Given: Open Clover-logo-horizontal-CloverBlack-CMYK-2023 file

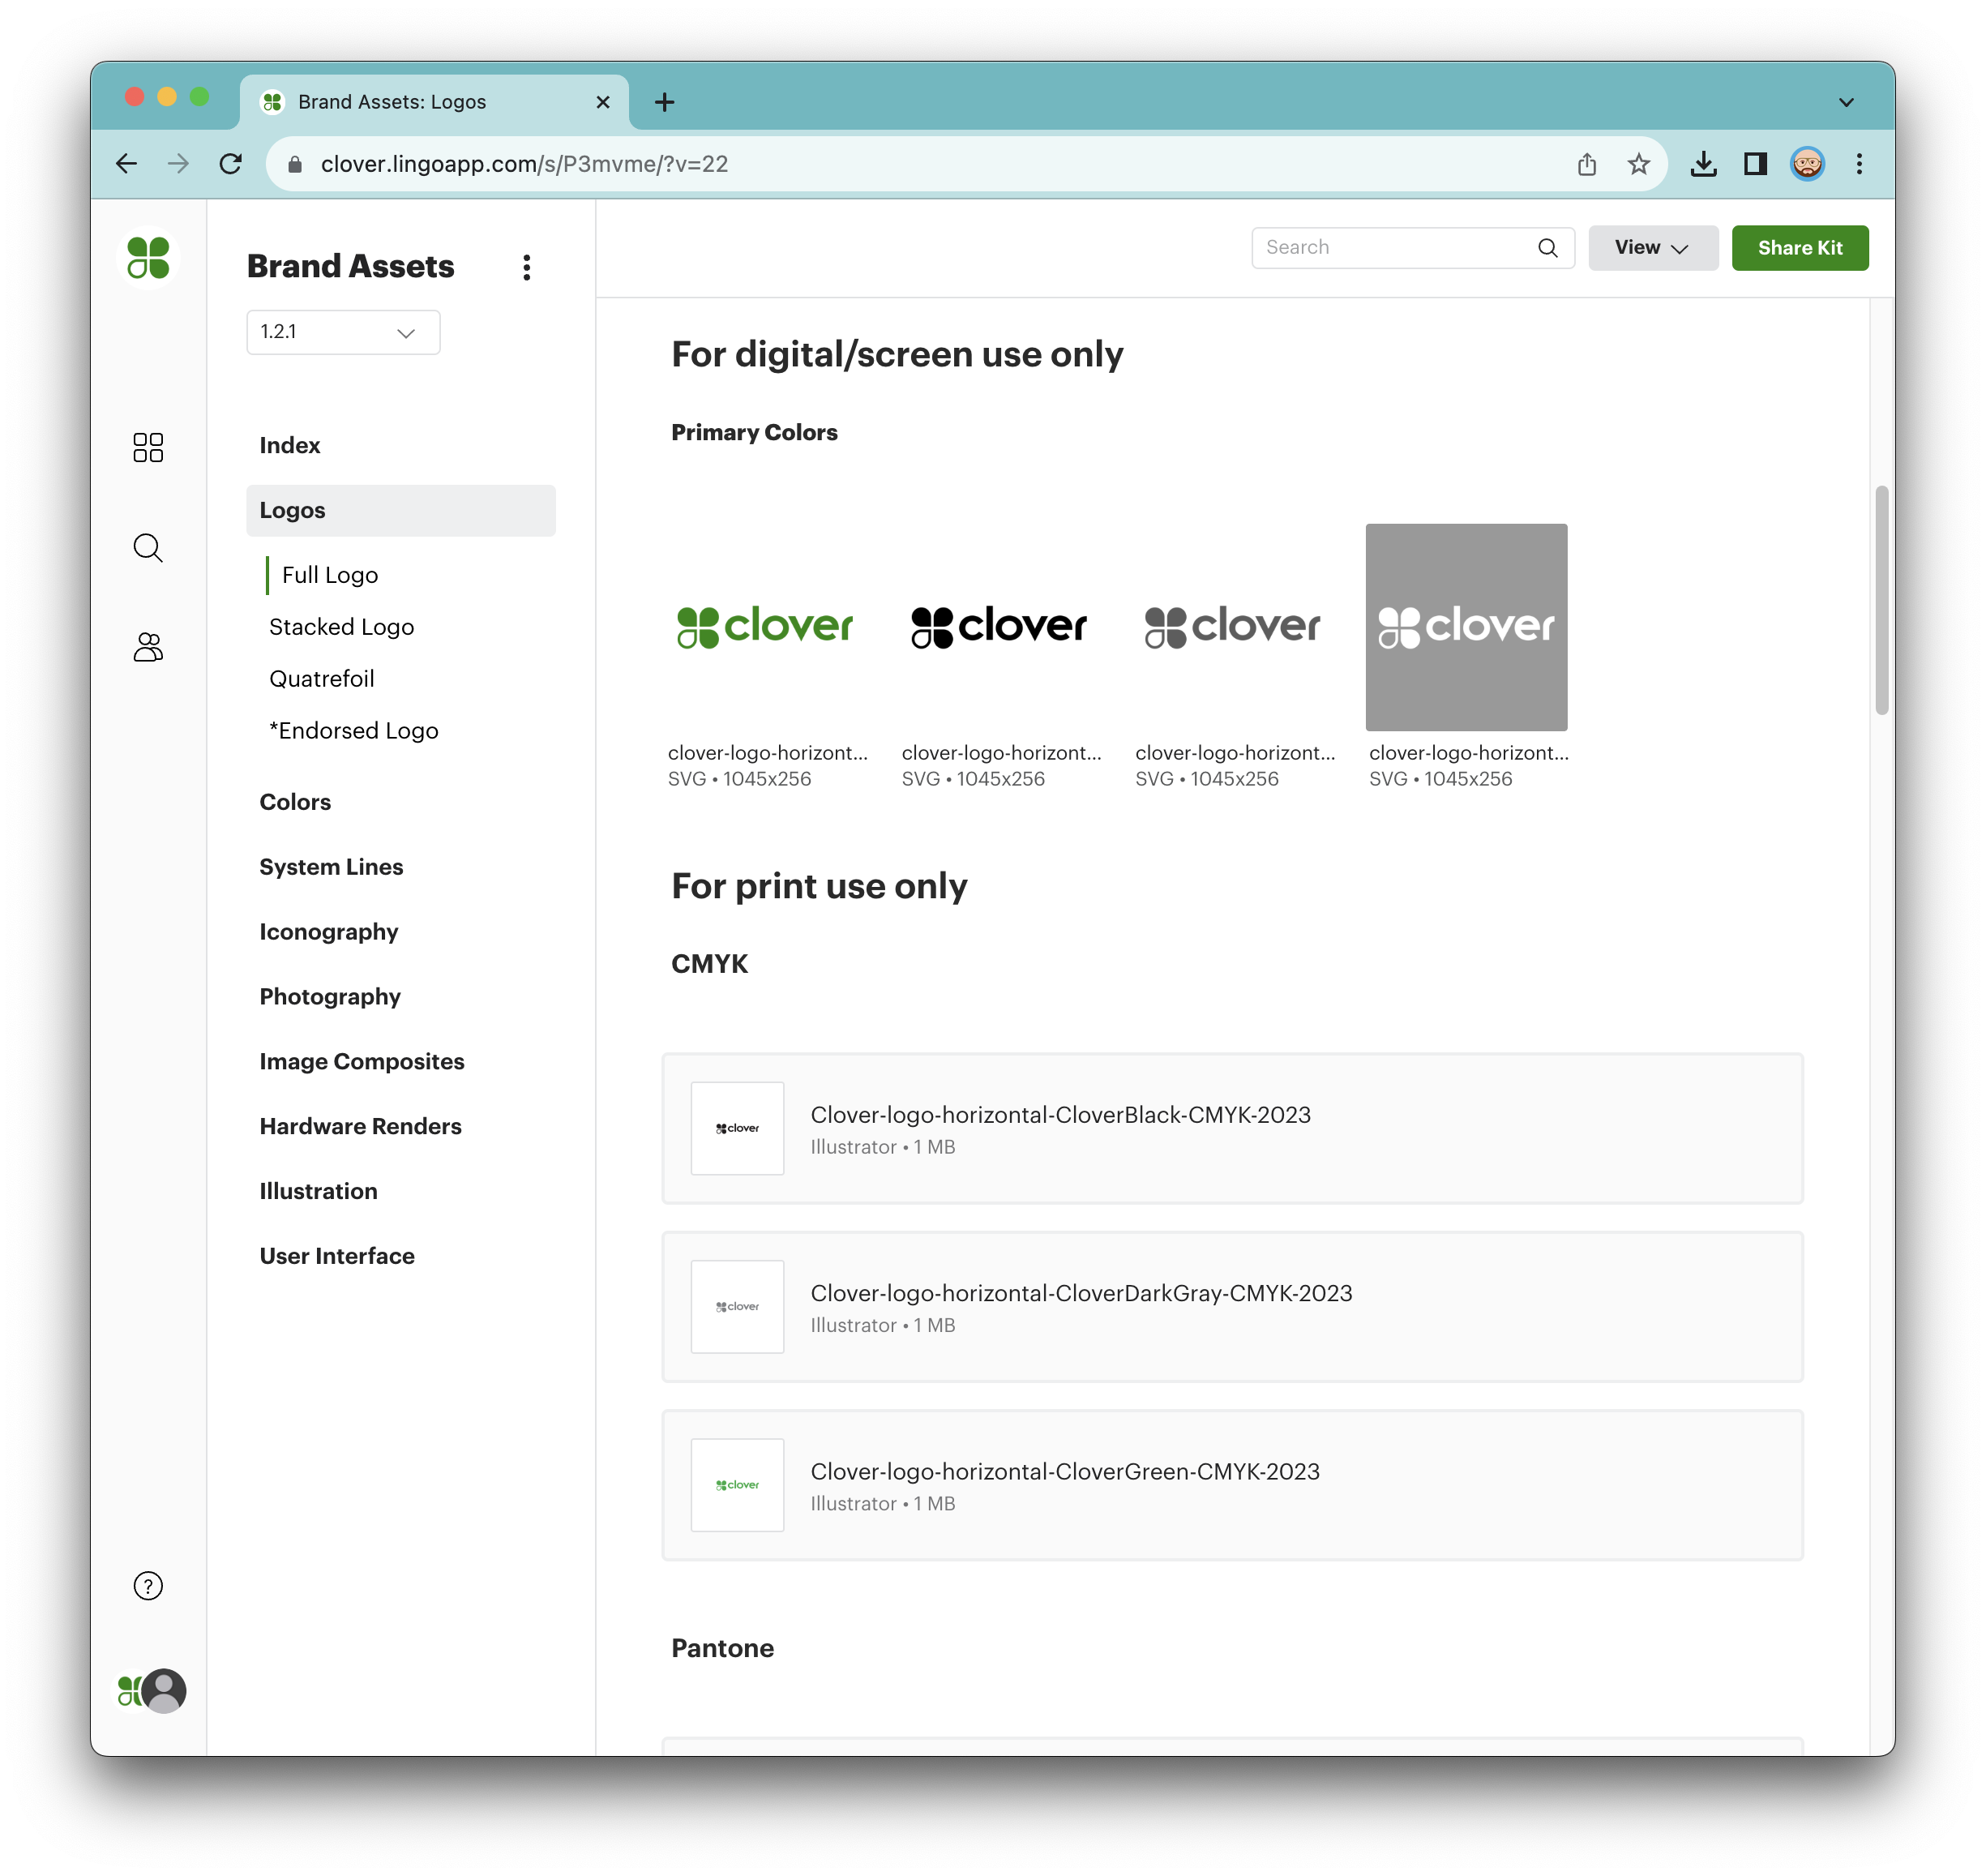Looking at the screenshot, I should 1232,1128.
